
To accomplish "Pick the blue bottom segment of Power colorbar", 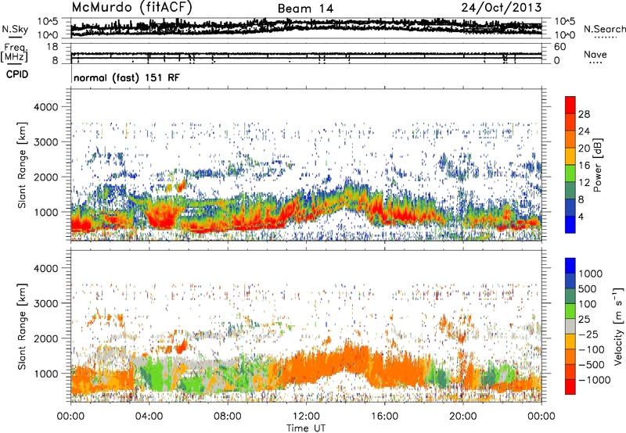I will click(570, 224).
